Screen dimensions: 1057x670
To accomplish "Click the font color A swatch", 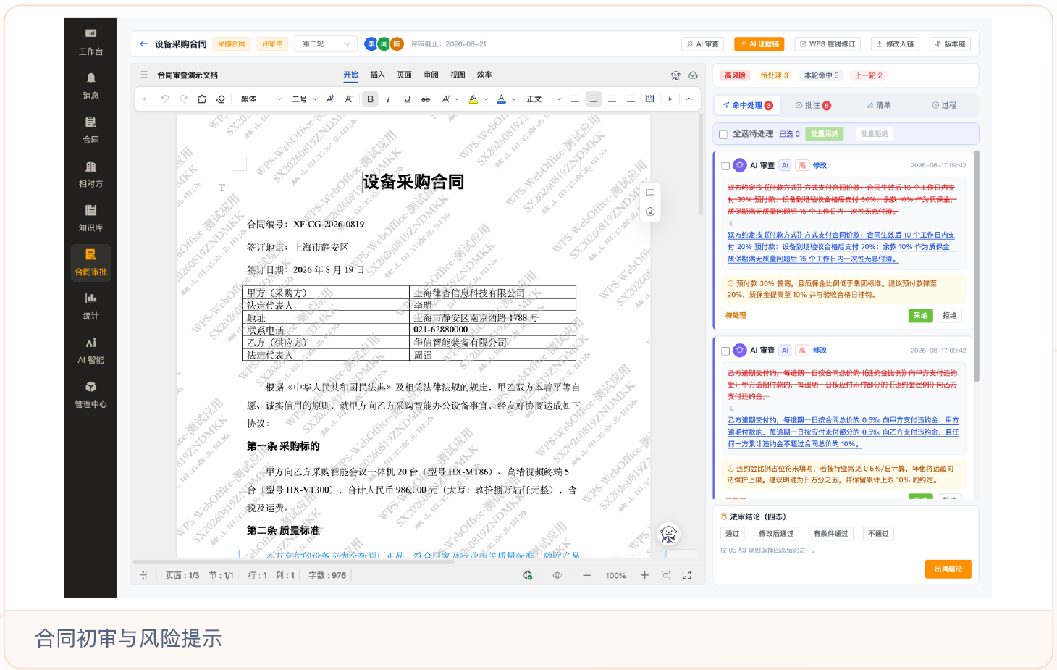I will click(x=501, y=99).
